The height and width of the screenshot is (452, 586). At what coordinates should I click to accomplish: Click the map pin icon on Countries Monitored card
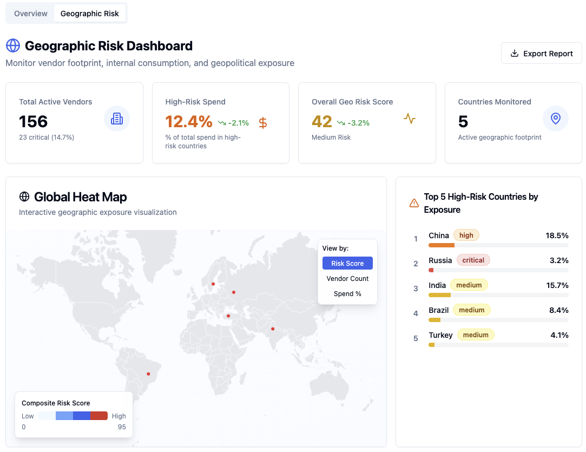tap(556, 119)
